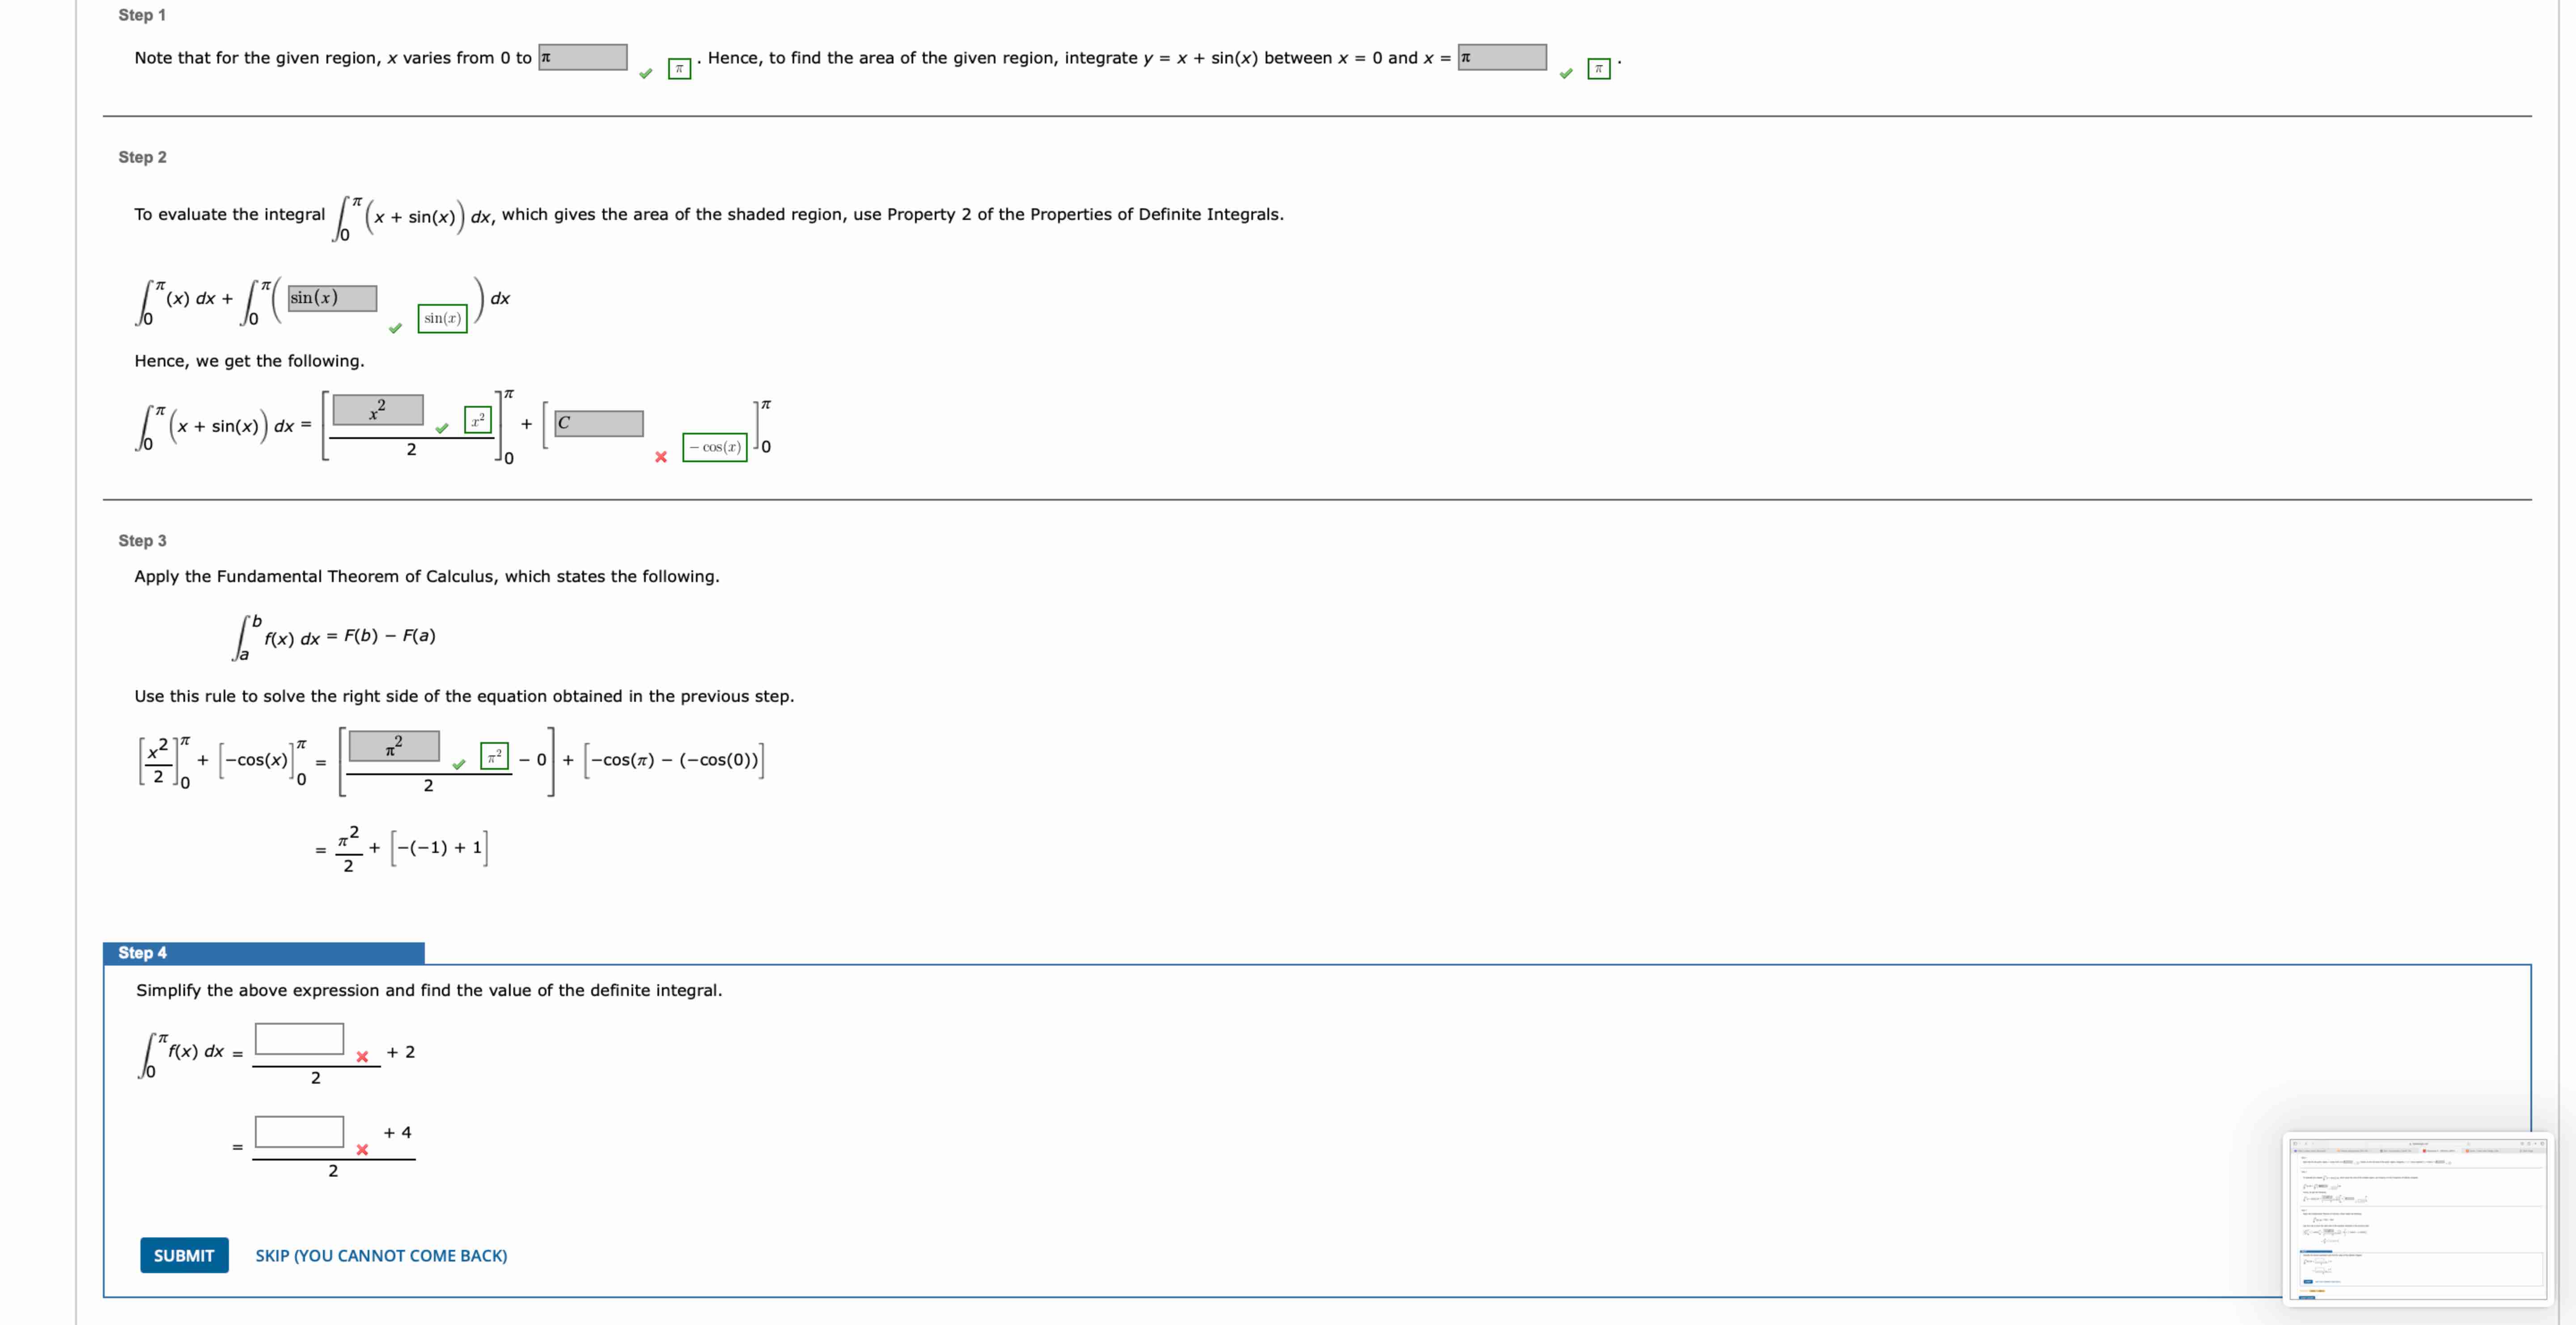Image resolution: width=2576 pixels, height=1325 pixels.
Task: Click the SKIP (YOU CANNOT COME BACK) link
Action: 381,1256
